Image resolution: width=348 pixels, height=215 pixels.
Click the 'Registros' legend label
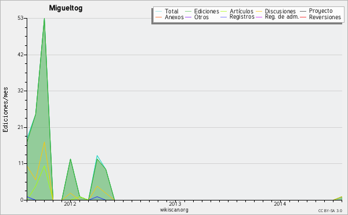(x=242, y=17)
